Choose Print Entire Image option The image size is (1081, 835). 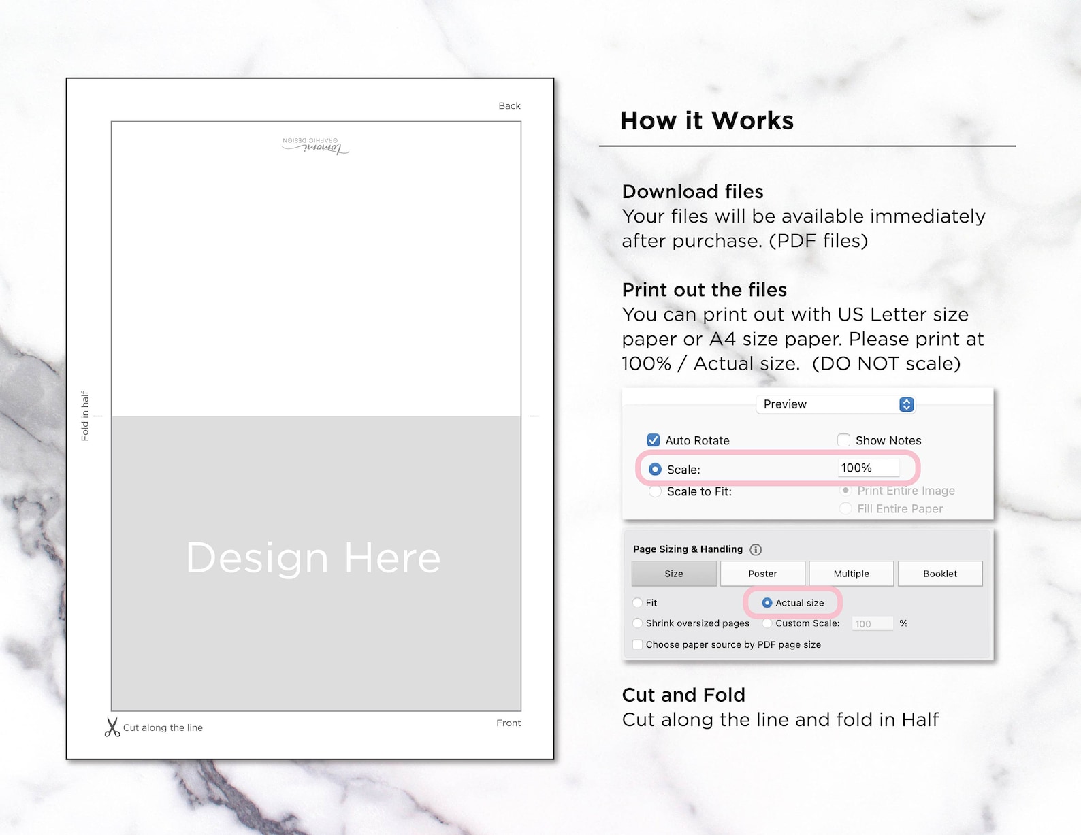(x=845, y=491)
